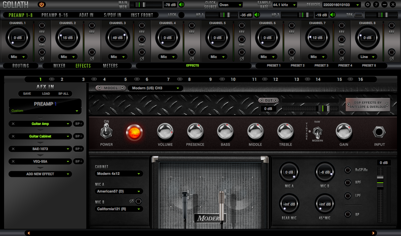Viewport: 401px width, 236px height.
Task: Remove the VEQ-55A effect with X
Action: (x=13, y=161)
